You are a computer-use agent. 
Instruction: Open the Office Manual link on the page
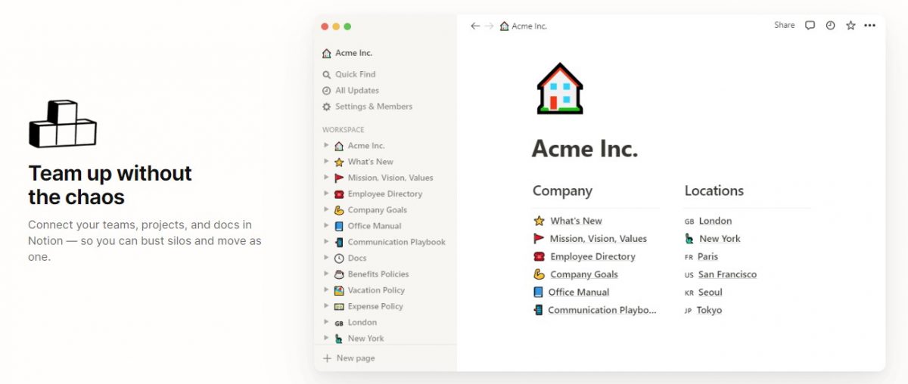click(x=579, y=293)
